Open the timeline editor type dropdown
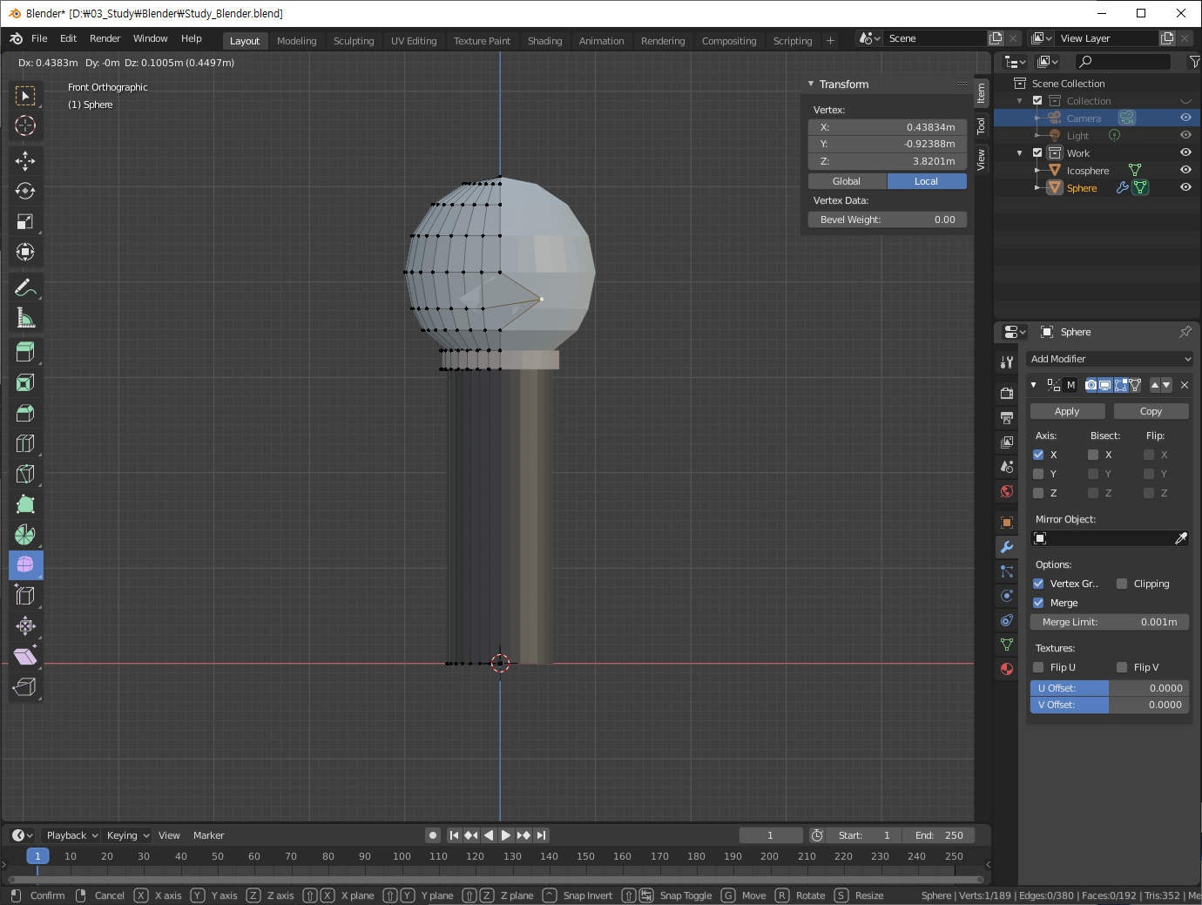This screenshot has height=905, width=1202. click(22, 835)
